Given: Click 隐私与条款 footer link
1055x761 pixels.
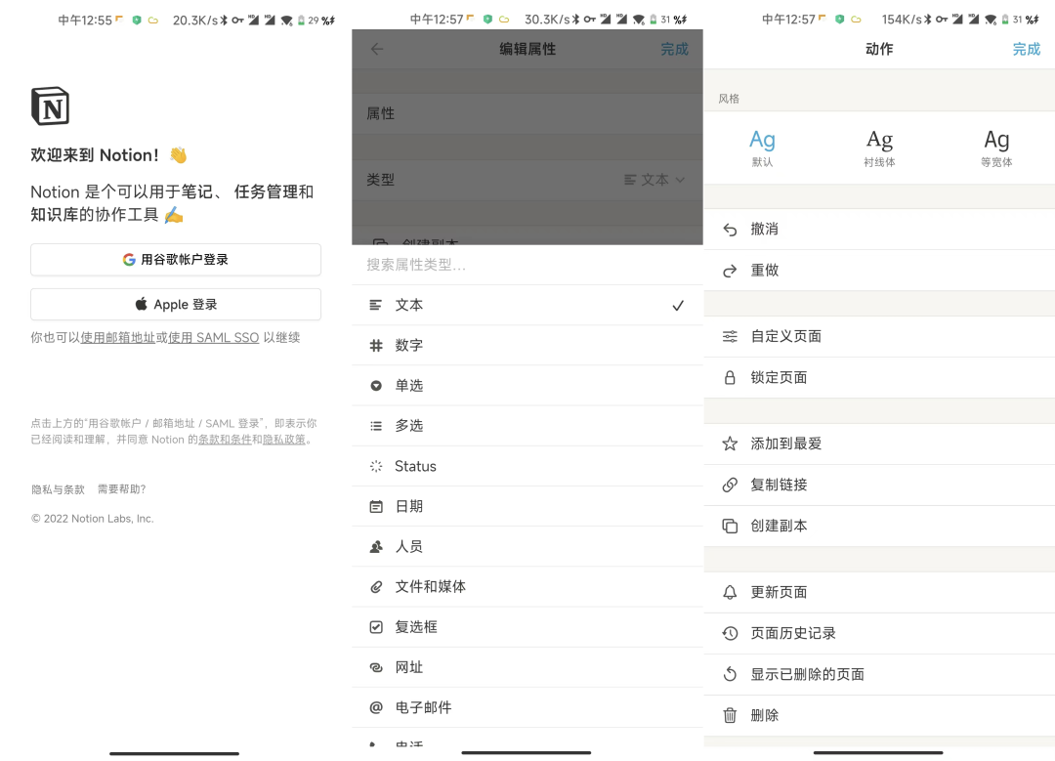Looking at the screenshot, I should point(58,489).
